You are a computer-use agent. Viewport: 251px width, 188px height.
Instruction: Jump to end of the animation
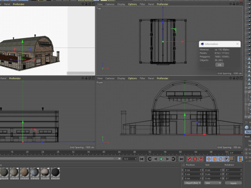click(181, 159)
